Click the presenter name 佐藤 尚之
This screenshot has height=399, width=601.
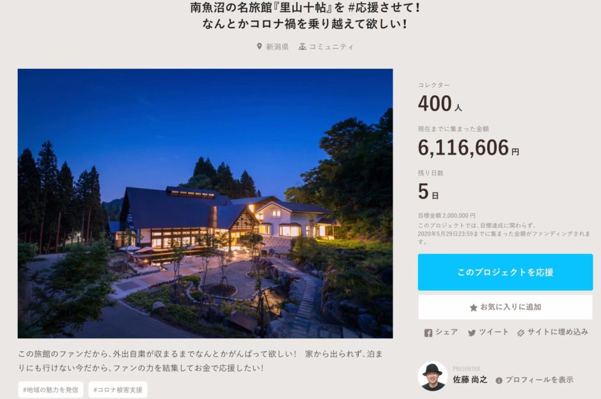coord(470,379)
